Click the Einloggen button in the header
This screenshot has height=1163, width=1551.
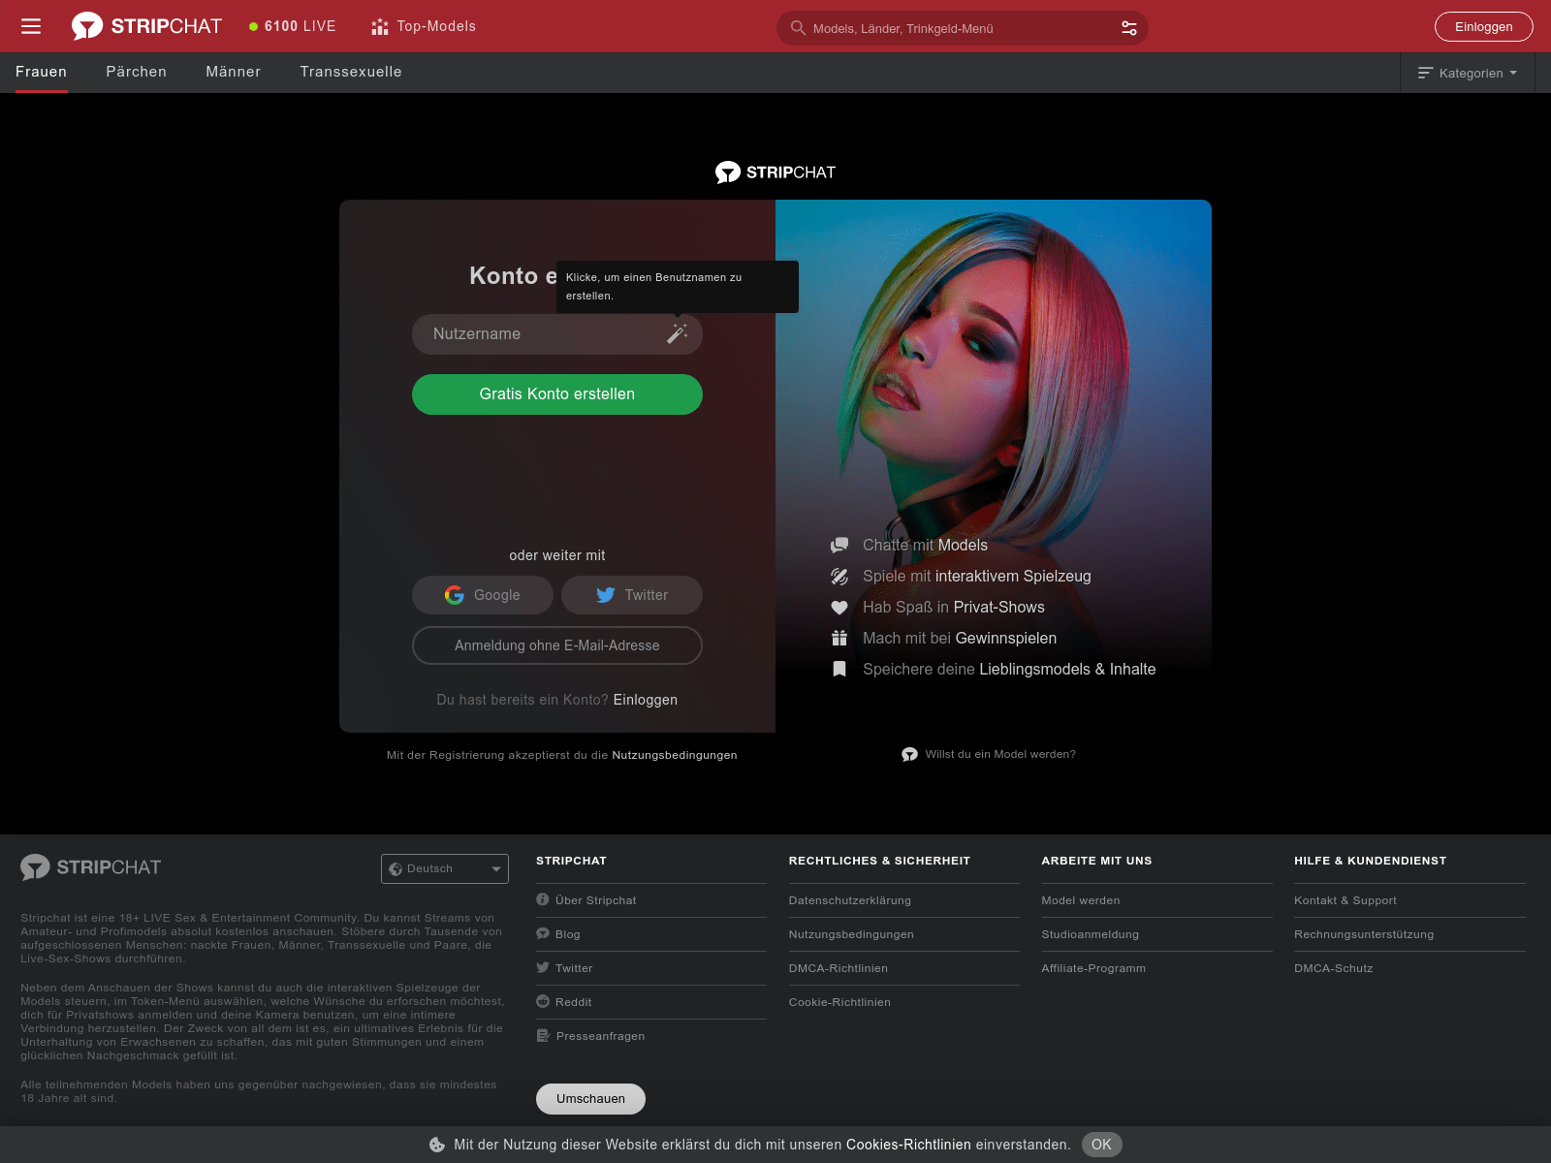point(1483,26)
